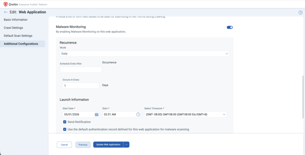Click the Enterprise TruRisk Platform text
The height and width of the screenshot is (155, 305).
tap(33, 5)
